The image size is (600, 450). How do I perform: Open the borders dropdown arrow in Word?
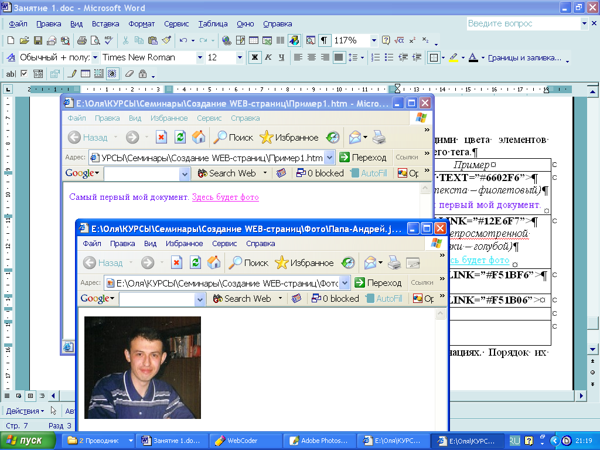point(443,58)
